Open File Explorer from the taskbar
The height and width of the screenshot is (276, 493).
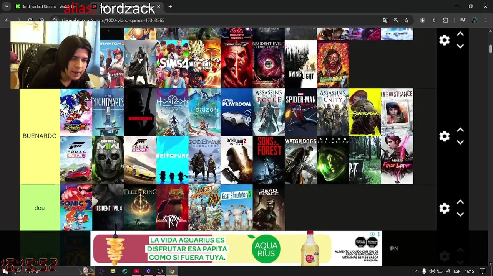[113, 271]
